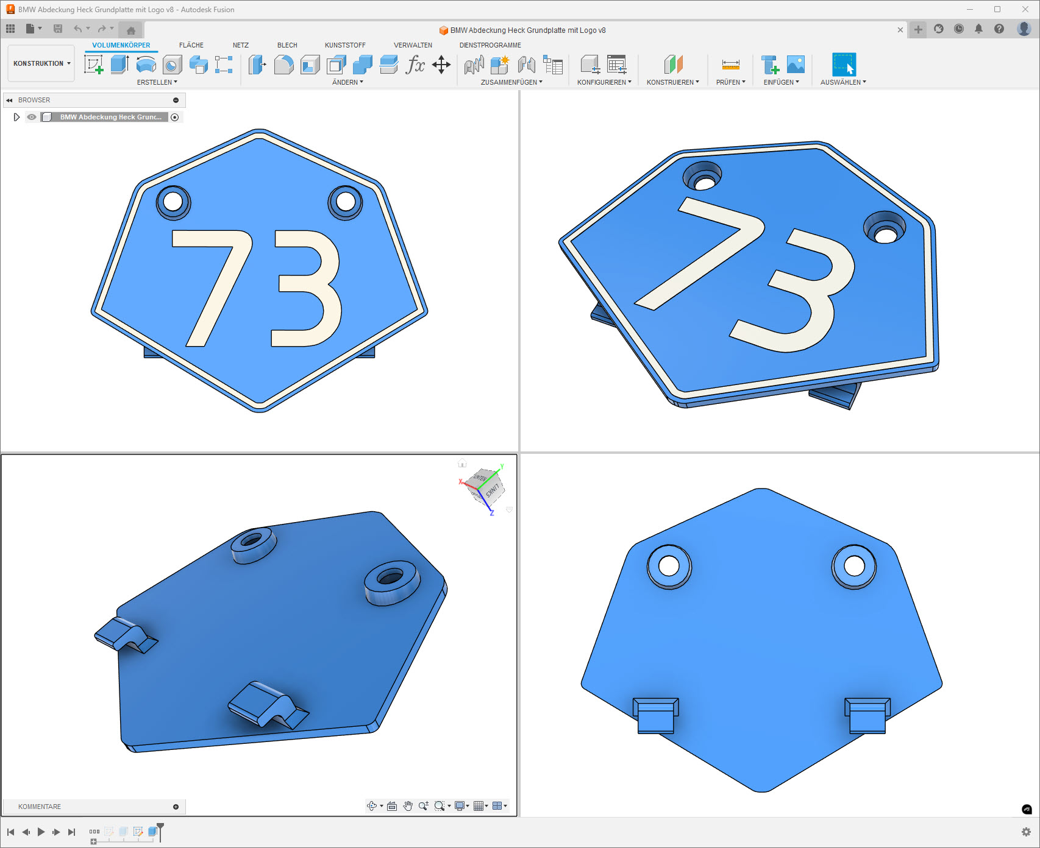Select the Extrude tool in the toolbar

(119, 64)
